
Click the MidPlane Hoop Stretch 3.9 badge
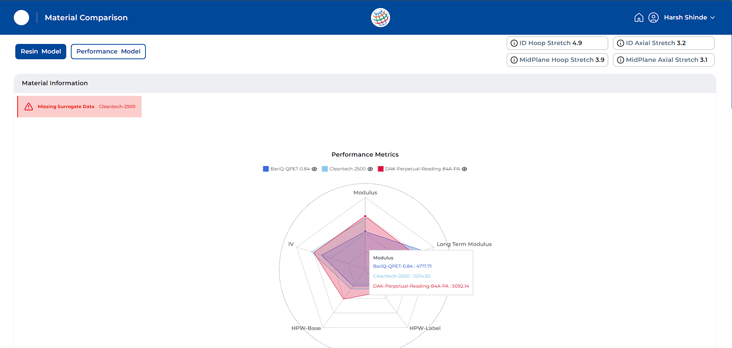pos(557,60)
